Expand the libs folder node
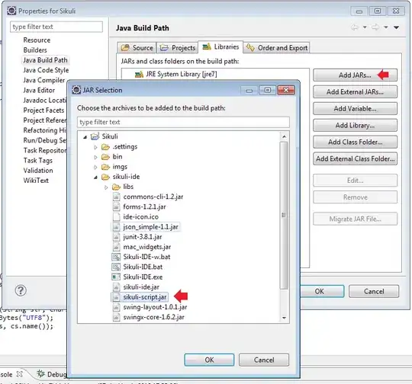412x384 pixels. click(106, 187)
